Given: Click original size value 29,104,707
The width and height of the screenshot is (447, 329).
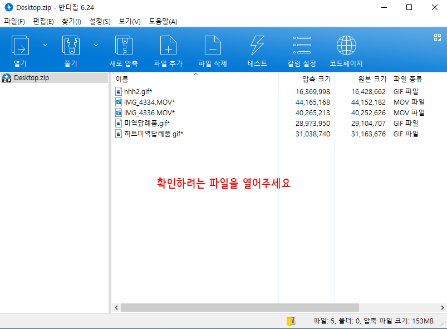Looking at the screenshot, I should tap(369, 123).
